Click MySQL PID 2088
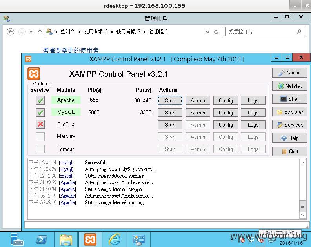 [x=94, y=112]
